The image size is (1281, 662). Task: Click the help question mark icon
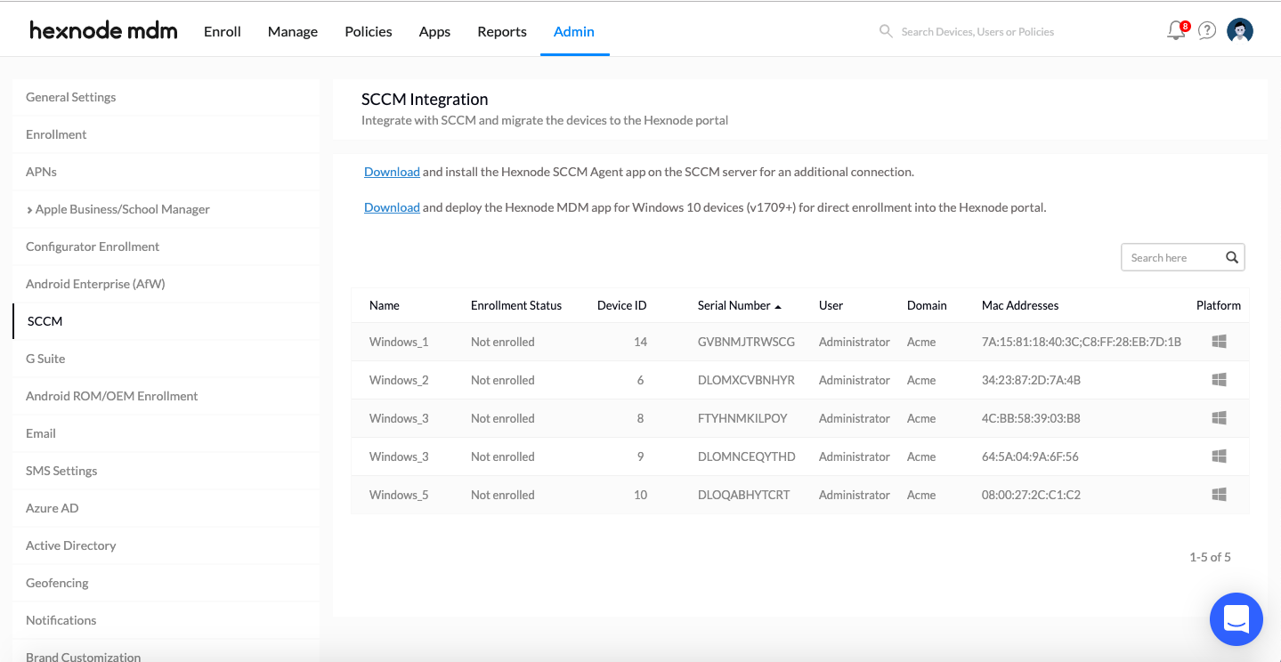[1207, 30]
